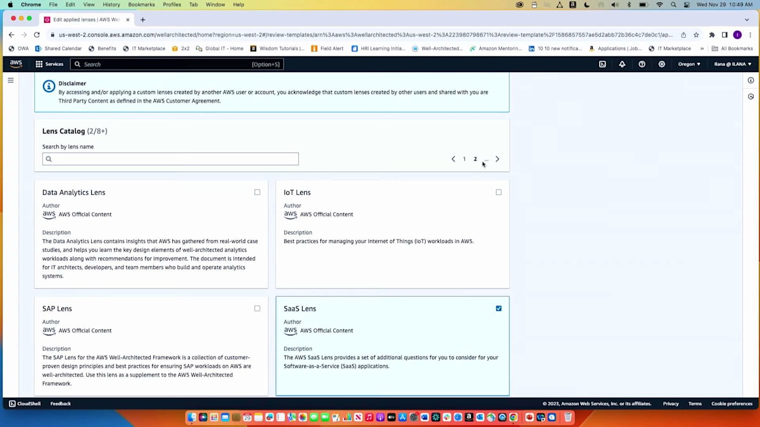This screenshot has height=427, width=760.
Task: Open Chrome side panel icon
Action: (725, 35)
